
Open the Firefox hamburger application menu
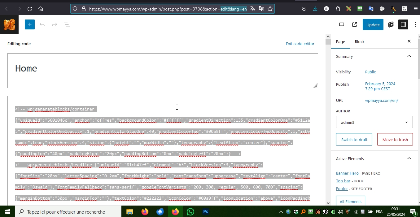416,9
